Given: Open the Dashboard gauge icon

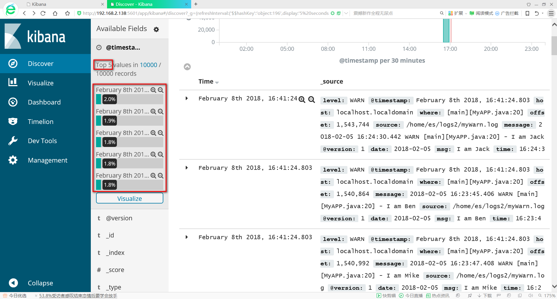Looking at the screenshot, I should [13, 102].
